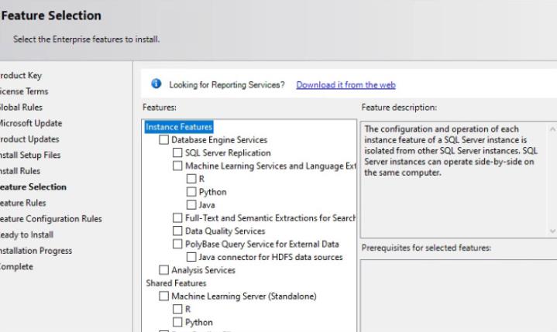The height and width of the screenshot is (332, 557).
Task: Tick the Analysis Services checkbox
Action: 163,270
